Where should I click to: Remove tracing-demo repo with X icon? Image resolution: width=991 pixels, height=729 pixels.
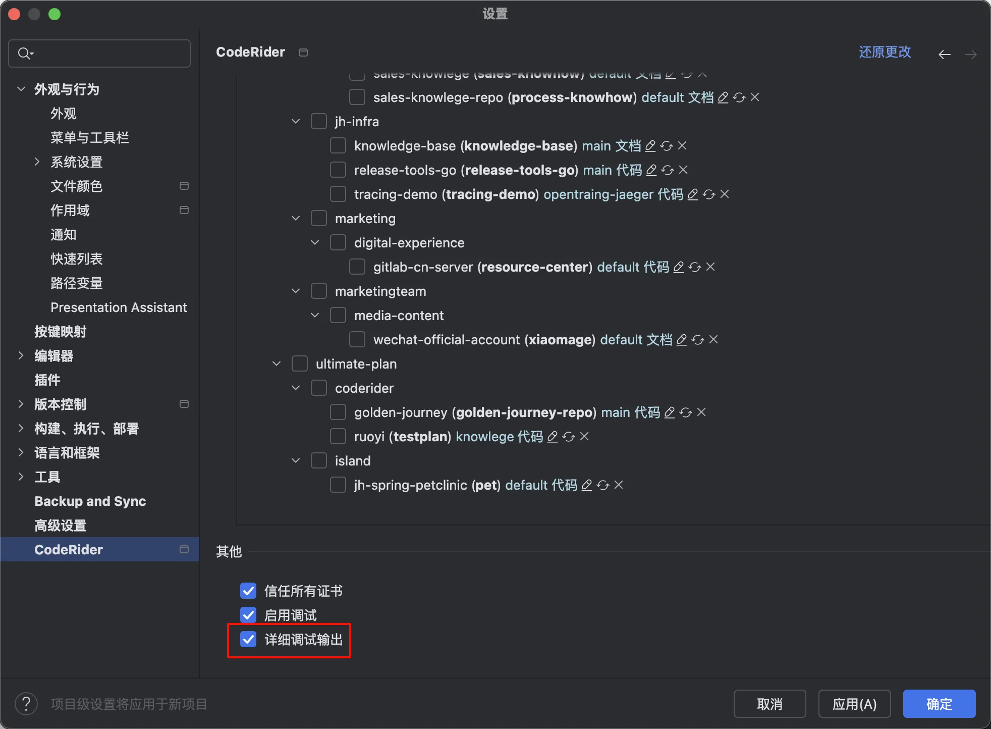coord(725,194)
